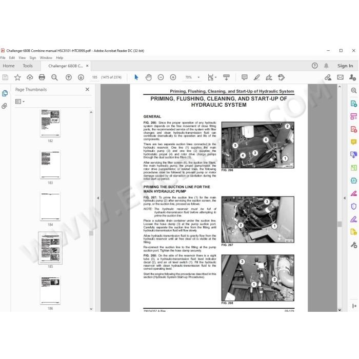359x359 pixels.
Task: Choose the Selection arrow tool
Action: 136,77
